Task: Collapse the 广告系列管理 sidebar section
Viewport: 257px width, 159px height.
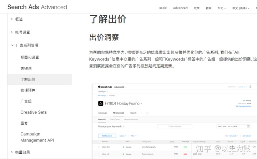Action: (x=27, y=45)
